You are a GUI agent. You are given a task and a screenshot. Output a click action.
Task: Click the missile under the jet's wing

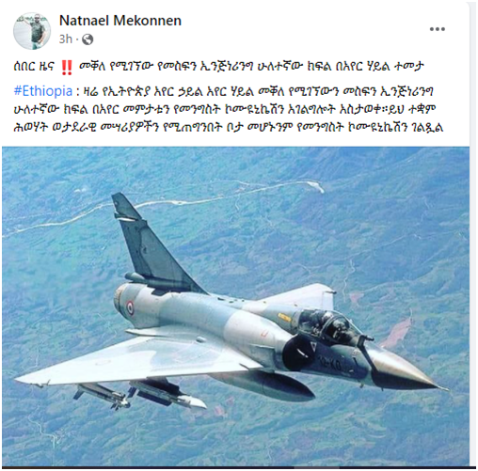[102, 396]
